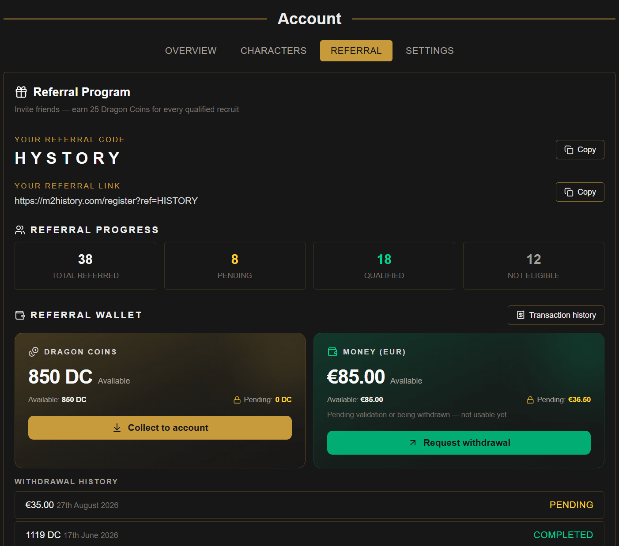Screen dimensions: 619x546
Task: Select the Total Referred stat card
Action: point(85,266)
